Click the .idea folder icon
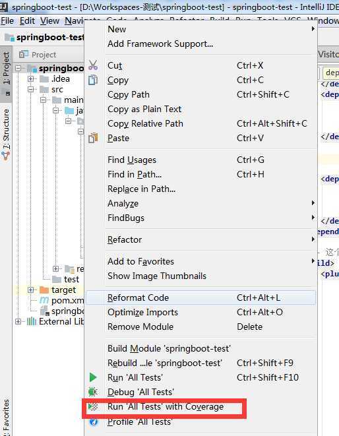The width and height of the screenshot is (339, 436). point(44,79)
